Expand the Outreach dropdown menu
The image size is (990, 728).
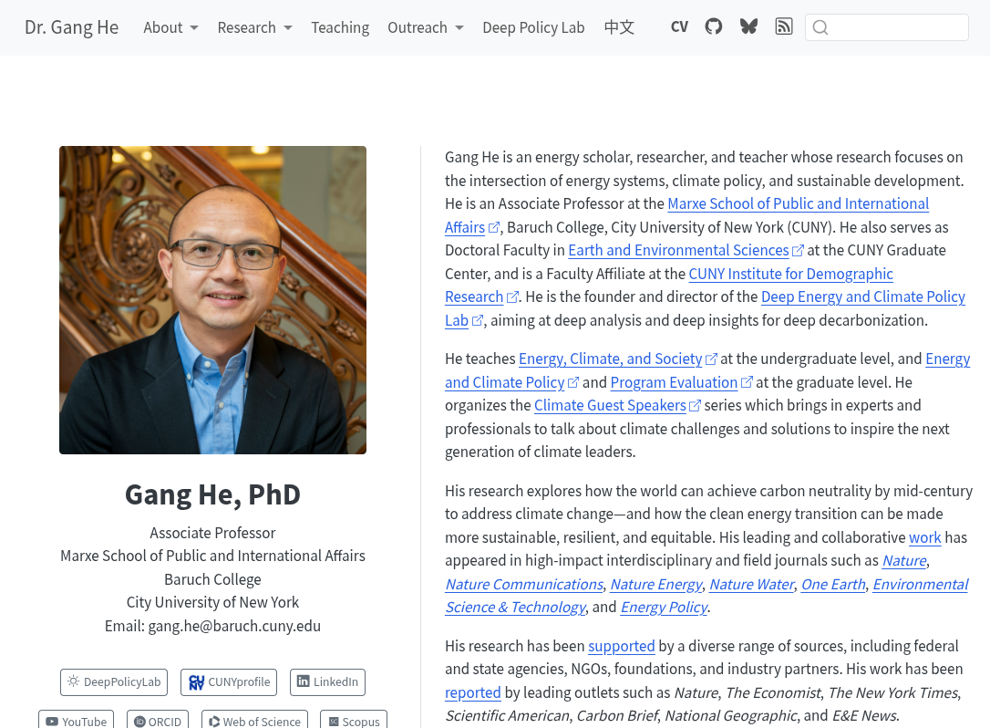pos(425,27)
